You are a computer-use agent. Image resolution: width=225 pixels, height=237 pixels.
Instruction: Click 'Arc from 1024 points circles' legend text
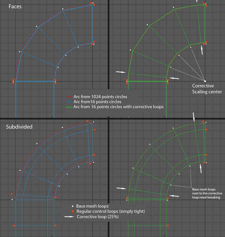coord(100,97)
